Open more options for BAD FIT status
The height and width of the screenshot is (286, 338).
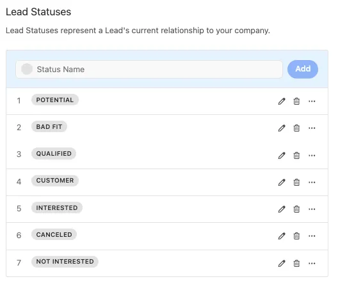click(312, 128)
